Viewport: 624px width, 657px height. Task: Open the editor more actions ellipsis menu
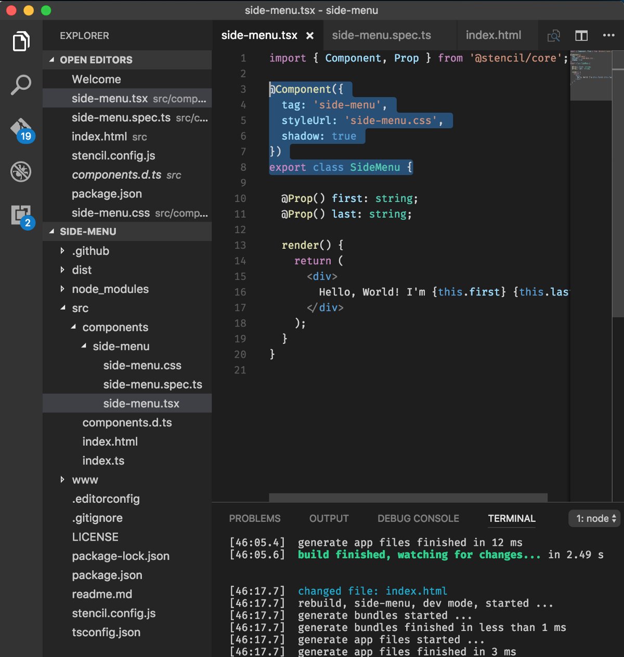click(608, 35)
